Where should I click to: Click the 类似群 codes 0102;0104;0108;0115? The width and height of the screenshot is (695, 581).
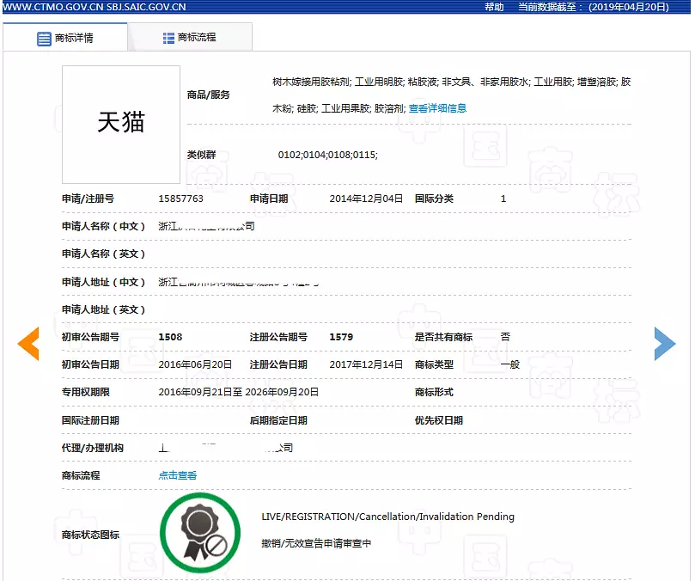click(x=328, y=155)
